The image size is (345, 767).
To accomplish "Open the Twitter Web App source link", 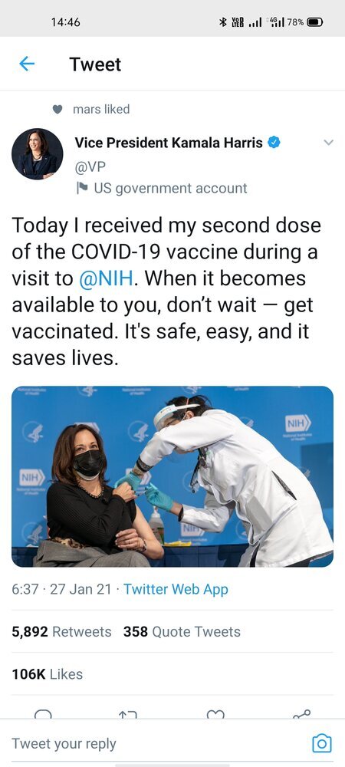I will [176, 589].
